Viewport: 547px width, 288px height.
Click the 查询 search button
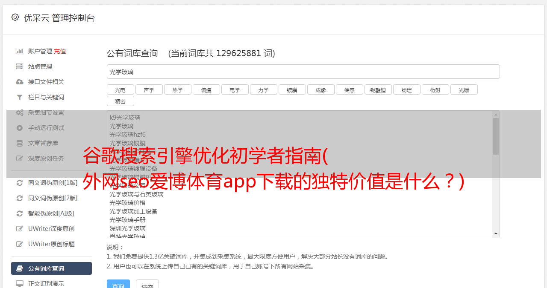click(x=118, y=284)
